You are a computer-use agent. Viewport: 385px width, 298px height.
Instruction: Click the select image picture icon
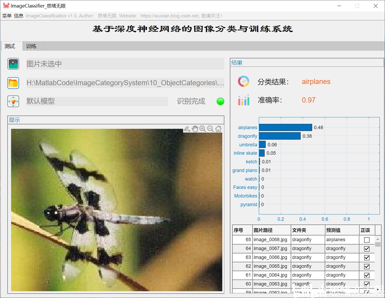coord(13,64)
